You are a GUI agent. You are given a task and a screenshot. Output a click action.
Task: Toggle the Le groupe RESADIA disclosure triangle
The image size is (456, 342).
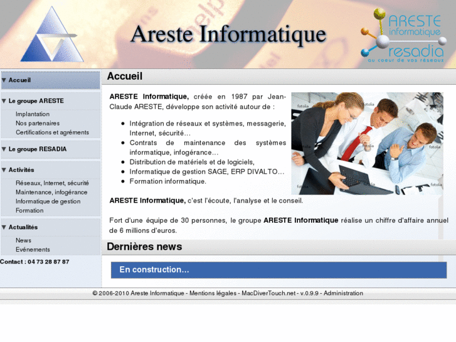4,149
